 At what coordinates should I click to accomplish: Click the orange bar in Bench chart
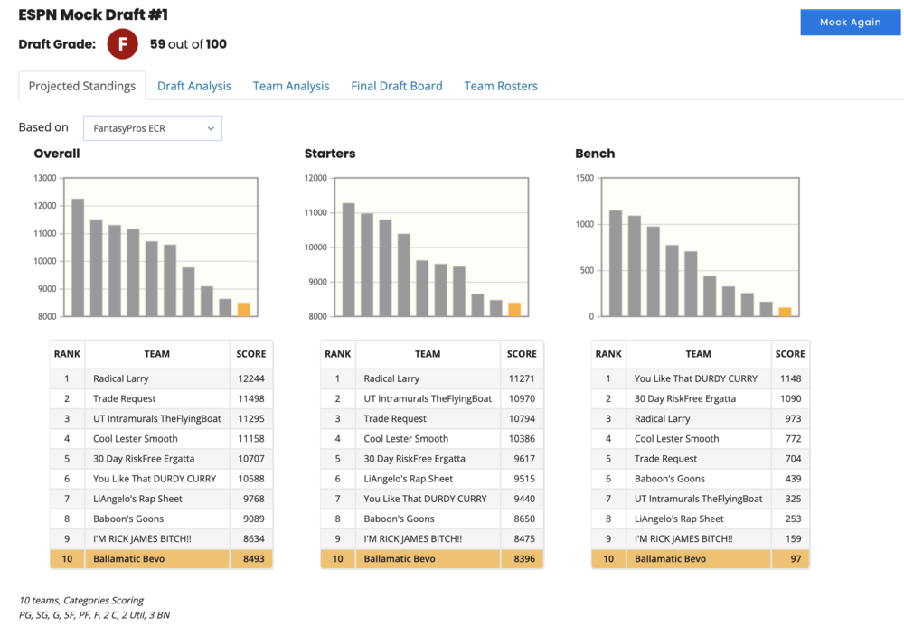tap(785, 312)
